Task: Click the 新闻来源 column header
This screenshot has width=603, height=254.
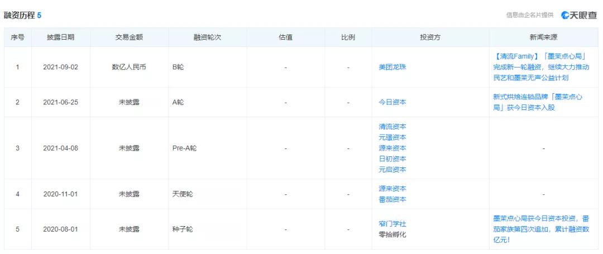Action: [x=543, y=37]
